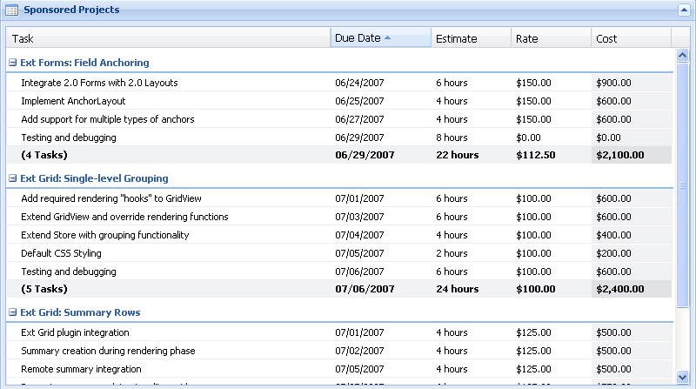
Task: Select 'Extend Store with grouping functionality'
Action: point(105,235)
